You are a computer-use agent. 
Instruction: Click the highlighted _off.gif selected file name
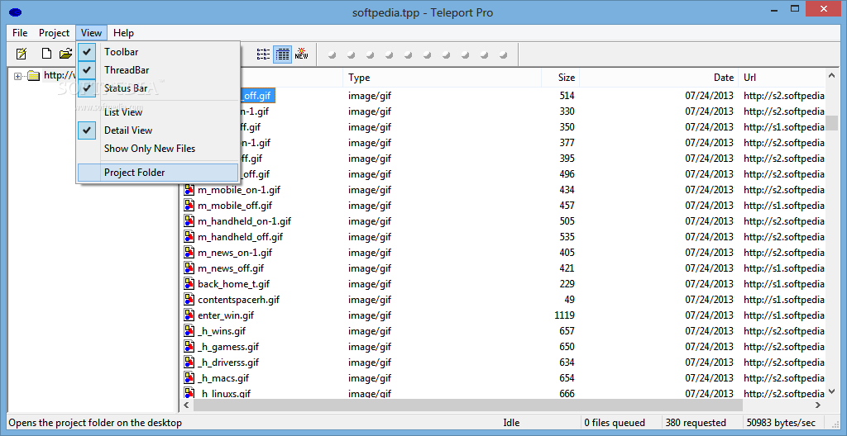[x=258, y=96]
